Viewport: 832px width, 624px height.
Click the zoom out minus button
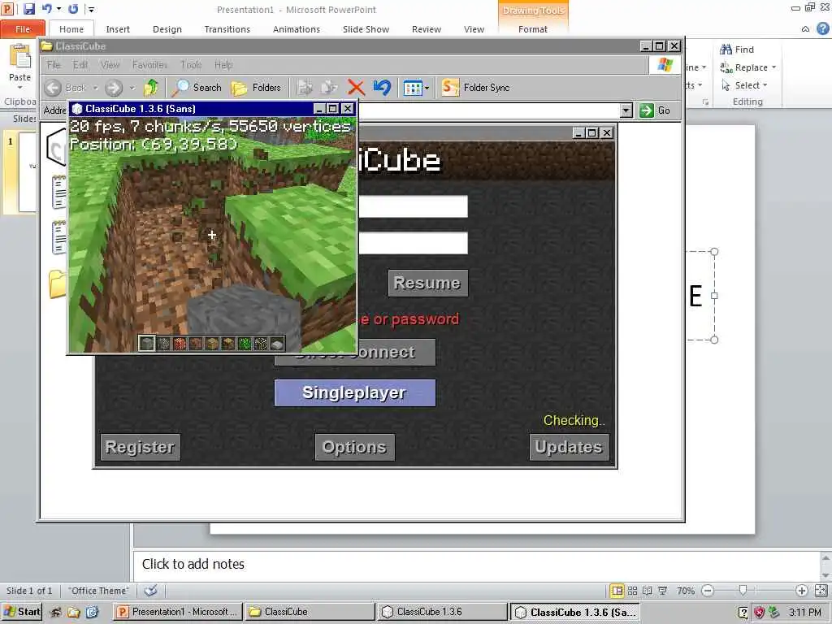pyautogui.click(x=708, y=591)
